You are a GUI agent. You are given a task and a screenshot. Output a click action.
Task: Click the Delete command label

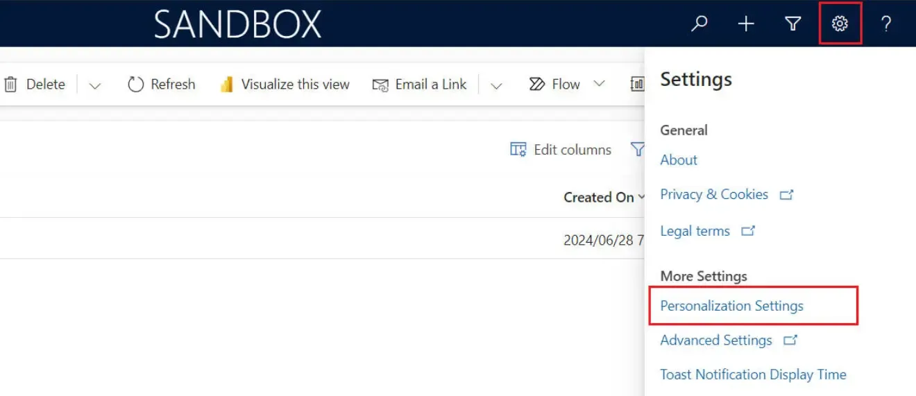(46, 85)
